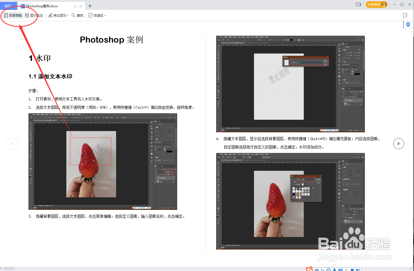
Task: Maximize the document window
Action: pos(402,4)
